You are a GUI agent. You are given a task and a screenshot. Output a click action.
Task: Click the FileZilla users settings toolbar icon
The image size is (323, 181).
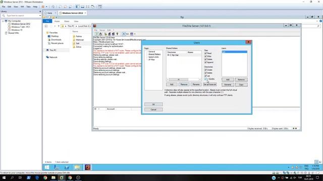(110, 34)
